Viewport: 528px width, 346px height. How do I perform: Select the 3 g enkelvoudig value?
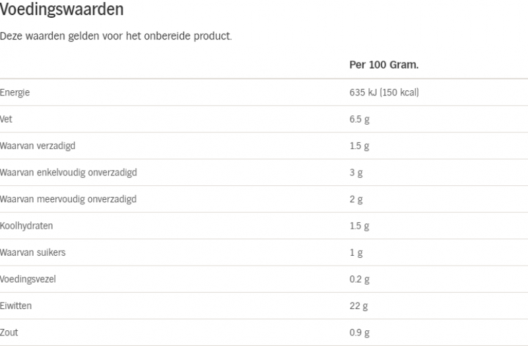[x=356, y=173]
